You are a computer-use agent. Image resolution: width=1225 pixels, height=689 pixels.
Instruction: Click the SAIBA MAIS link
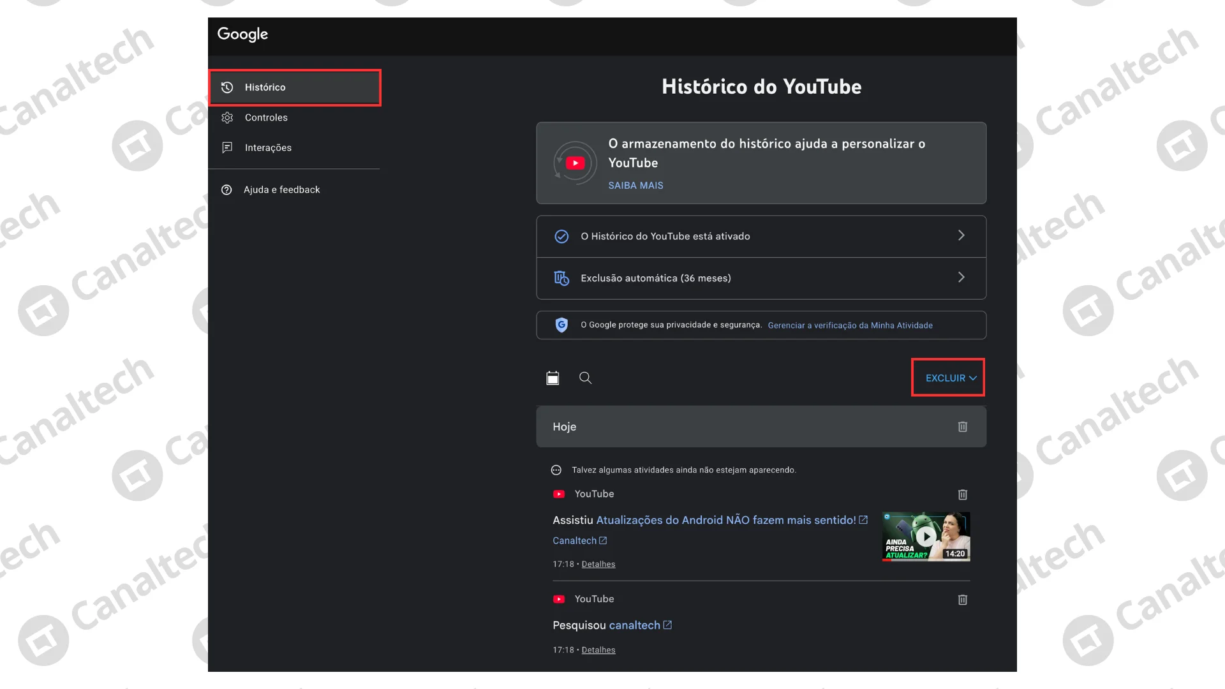[635, 186]
